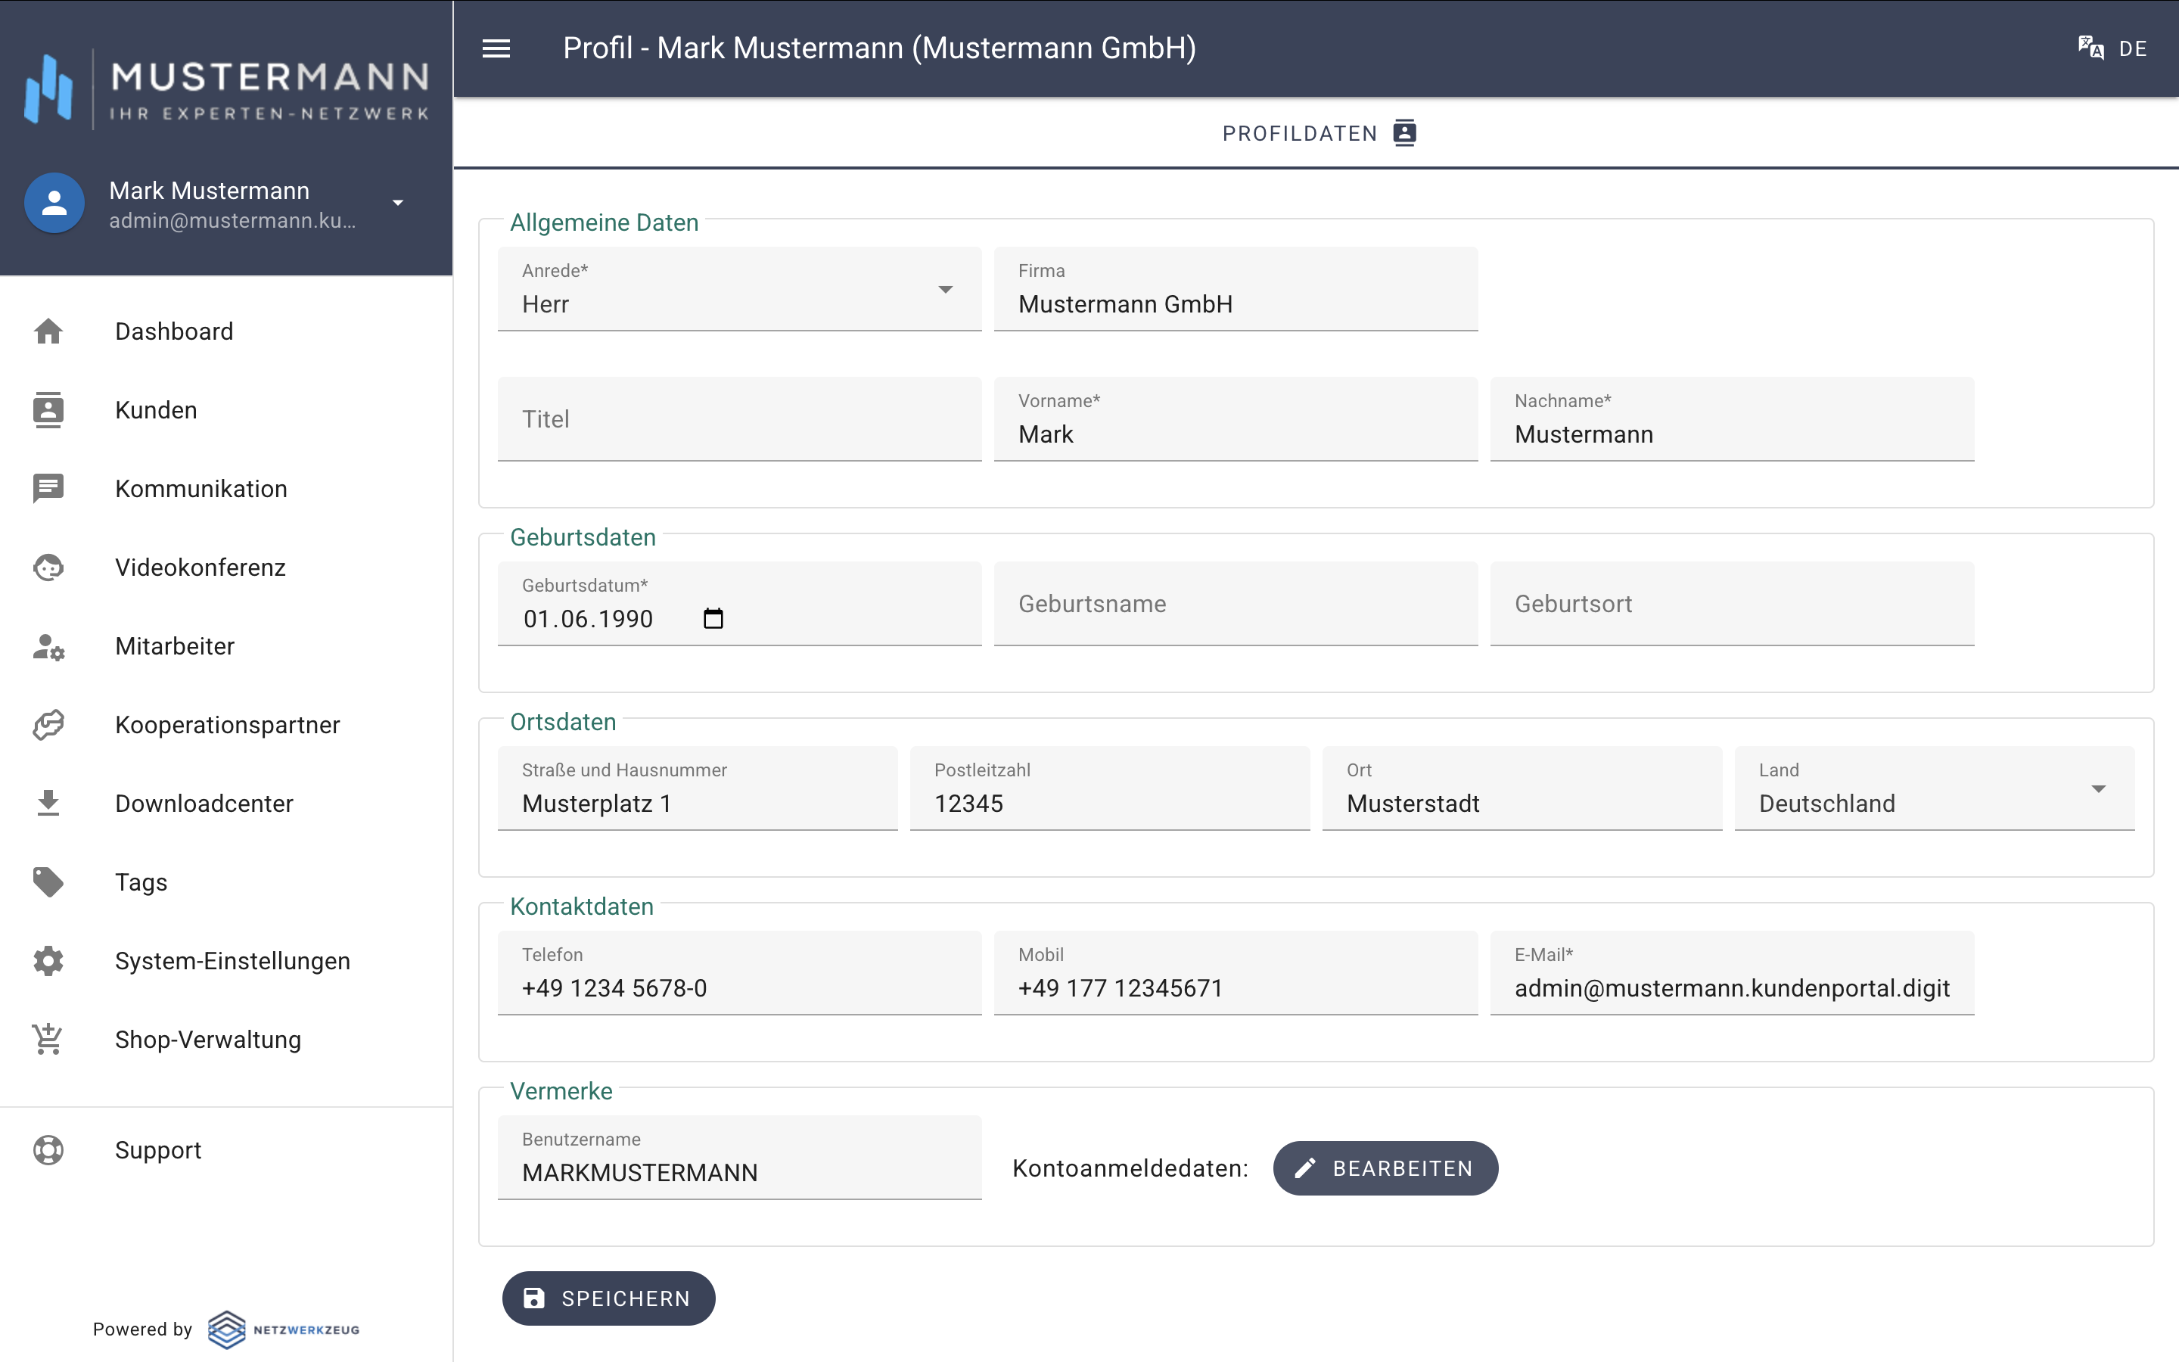The image size is (2179, 1362).
Task: Click the Geburtsdatum date field
Action: 739,604
